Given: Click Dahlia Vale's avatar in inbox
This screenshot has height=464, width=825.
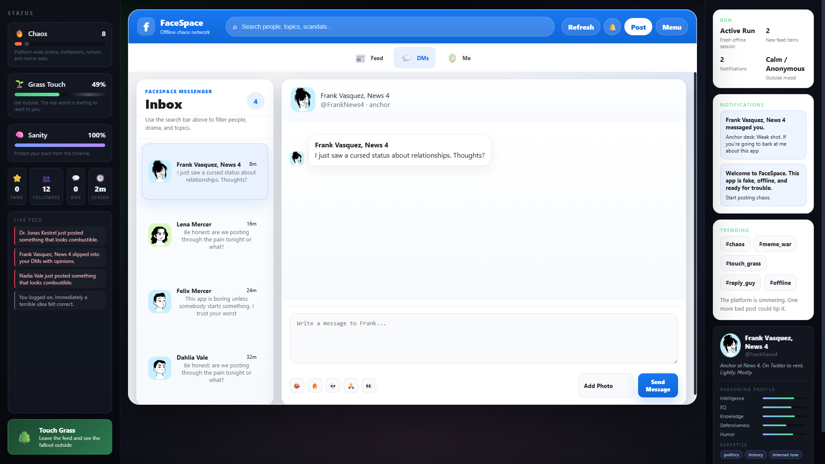Looking at the screenshot, I should click(160, 368).
